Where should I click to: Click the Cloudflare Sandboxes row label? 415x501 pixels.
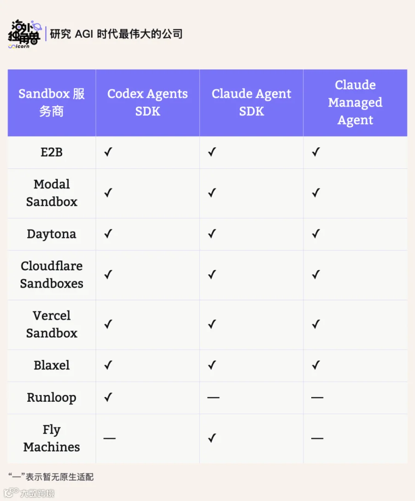pos(52,275)
